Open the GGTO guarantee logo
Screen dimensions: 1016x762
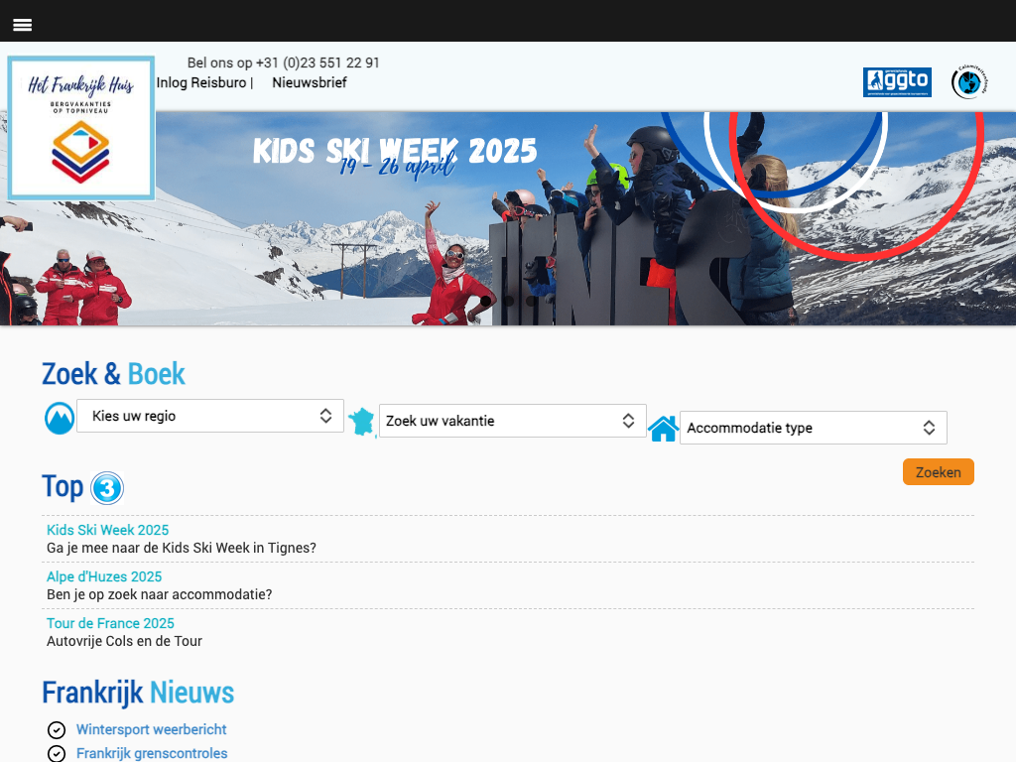point(897,82)
